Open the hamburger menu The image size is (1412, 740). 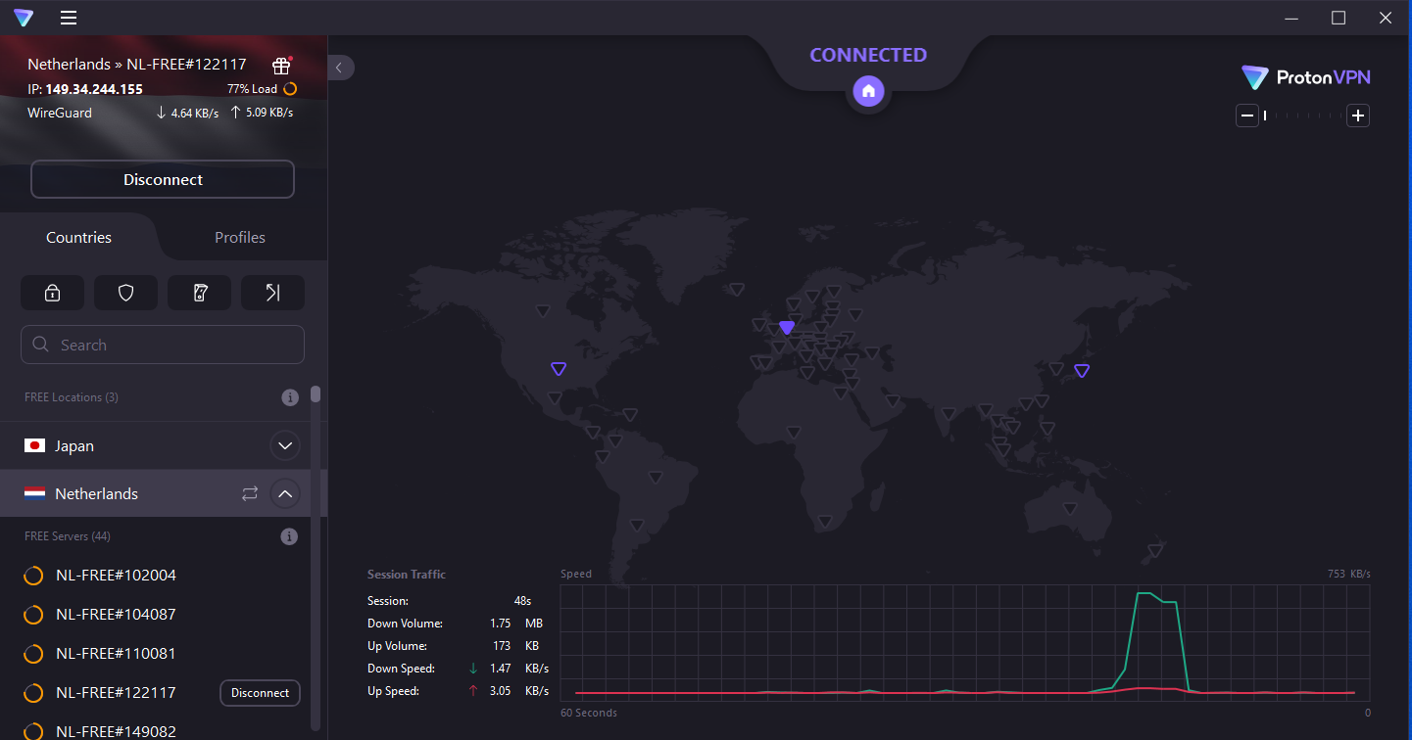(x=68, y=18)
